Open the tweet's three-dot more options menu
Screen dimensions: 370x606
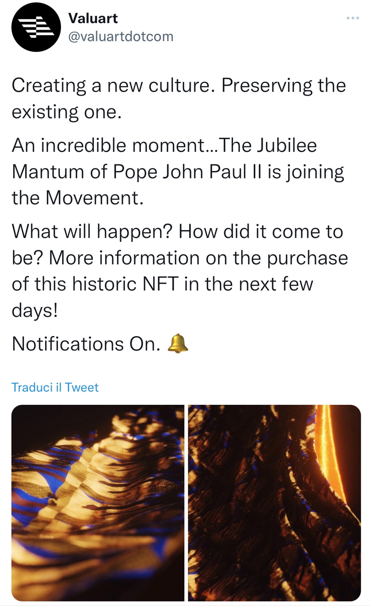coord(353,18)
